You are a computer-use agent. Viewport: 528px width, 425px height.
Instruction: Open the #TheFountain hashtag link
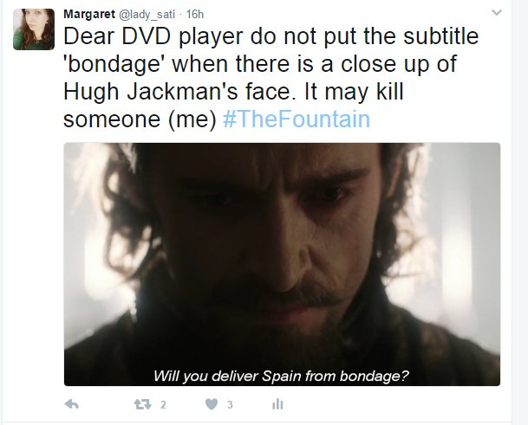(x=297, y=119)
